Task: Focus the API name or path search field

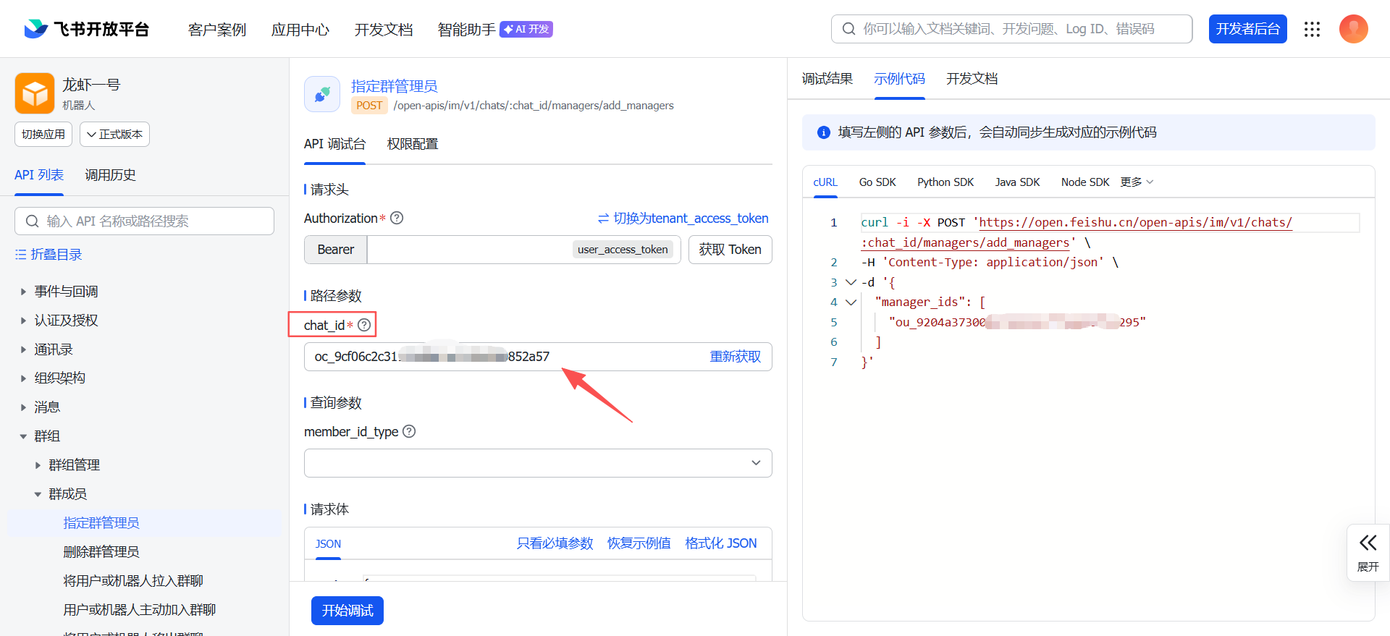Action: pos(144,221)
